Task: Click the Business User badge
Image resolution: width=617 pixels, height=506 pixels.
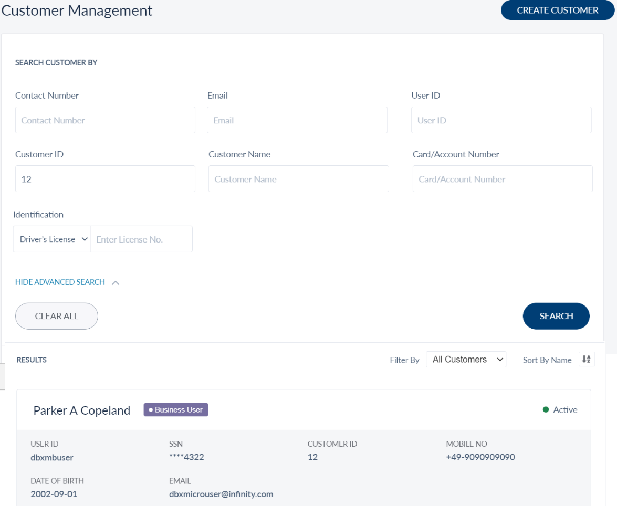Action: [176, 410]
